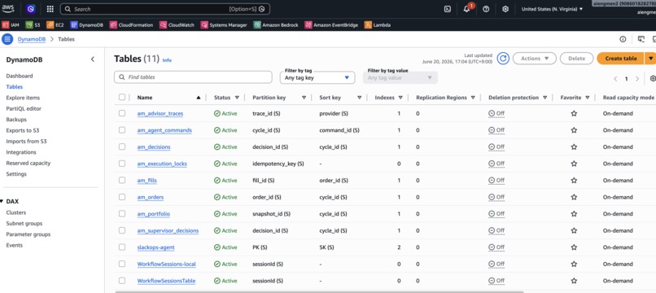Open the Actions dropdown
Screen dimensions: 656x293
pyautogui.click(x=534, y=59)
